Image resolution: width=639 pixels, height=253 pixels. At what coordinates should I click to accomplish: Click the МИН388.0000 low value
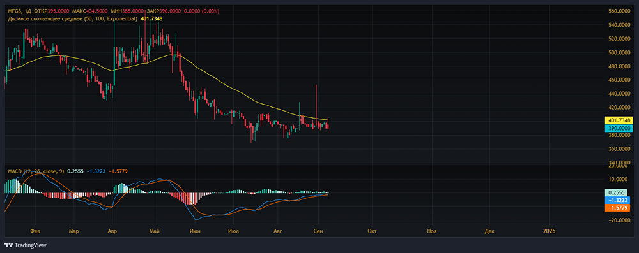point(128,11)
